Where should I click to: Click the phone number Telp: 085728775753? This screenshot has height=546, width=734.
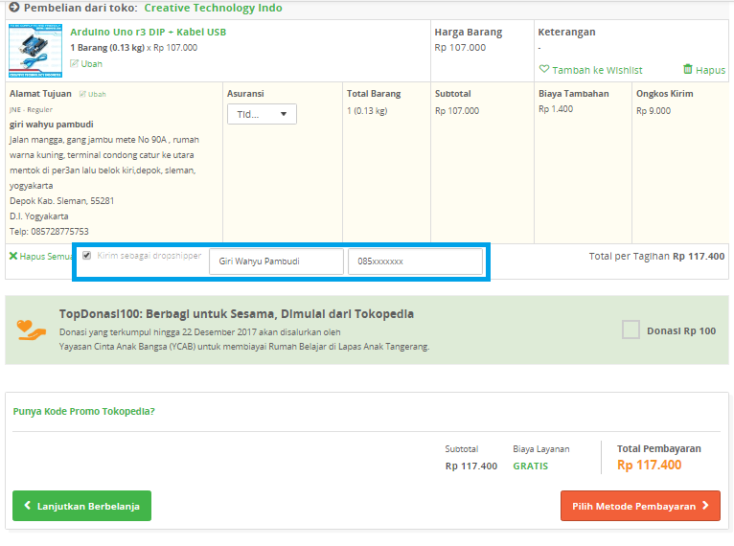coord(49,232)
